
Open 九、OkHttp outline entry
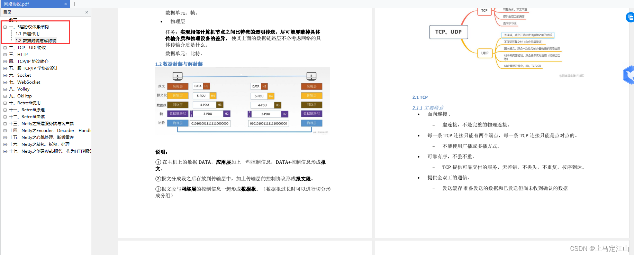pos(20,96)
